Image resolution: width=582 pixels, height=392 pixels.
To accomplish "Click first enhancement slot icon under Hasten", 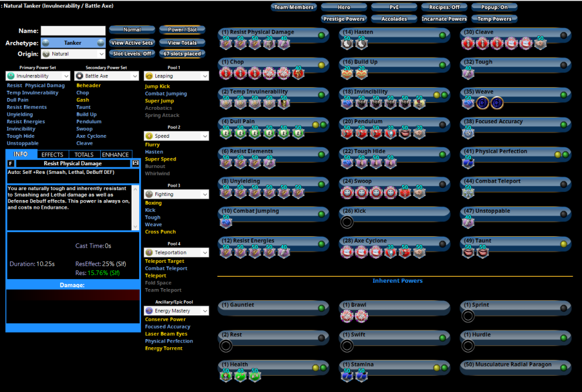I will tap(347, 44).
